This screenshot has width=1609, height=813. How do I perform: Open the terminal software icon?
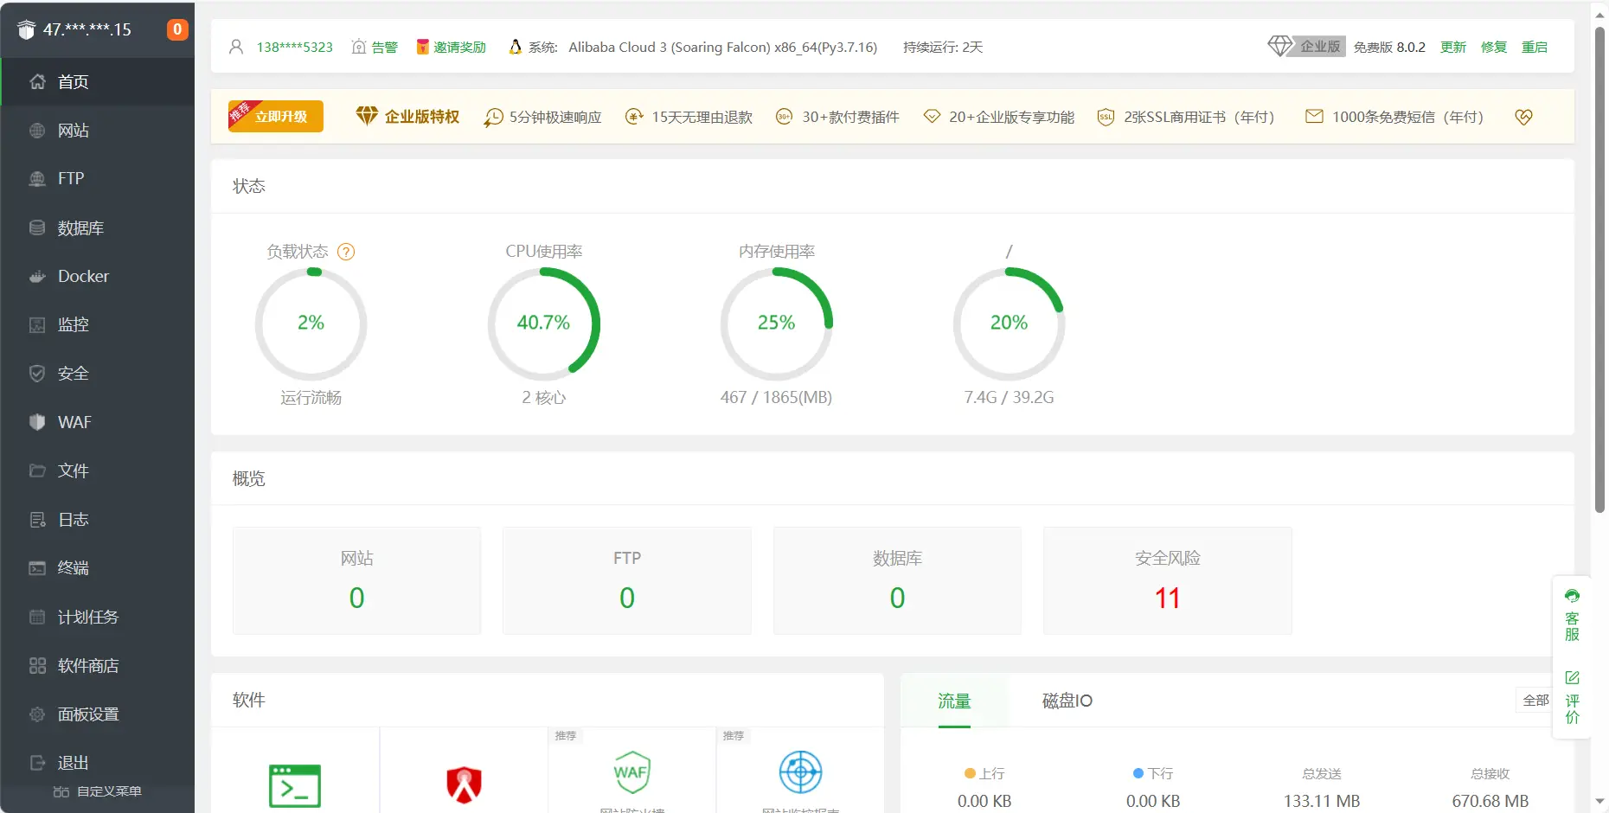coord(295,785)
